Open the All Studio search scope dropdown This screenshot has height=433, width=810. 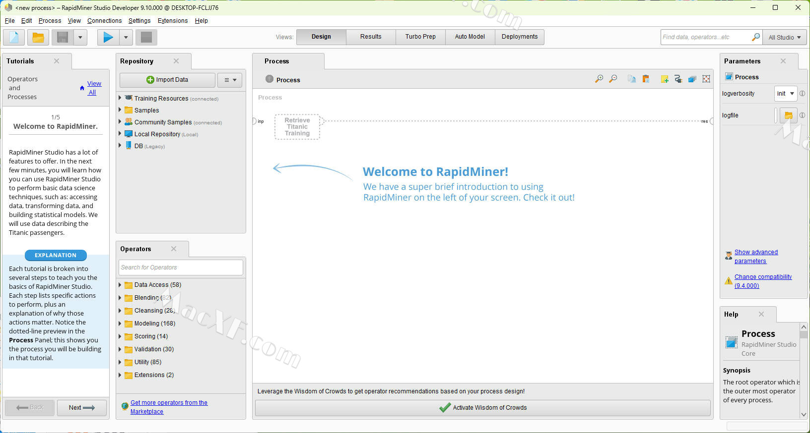coord(785,37)
